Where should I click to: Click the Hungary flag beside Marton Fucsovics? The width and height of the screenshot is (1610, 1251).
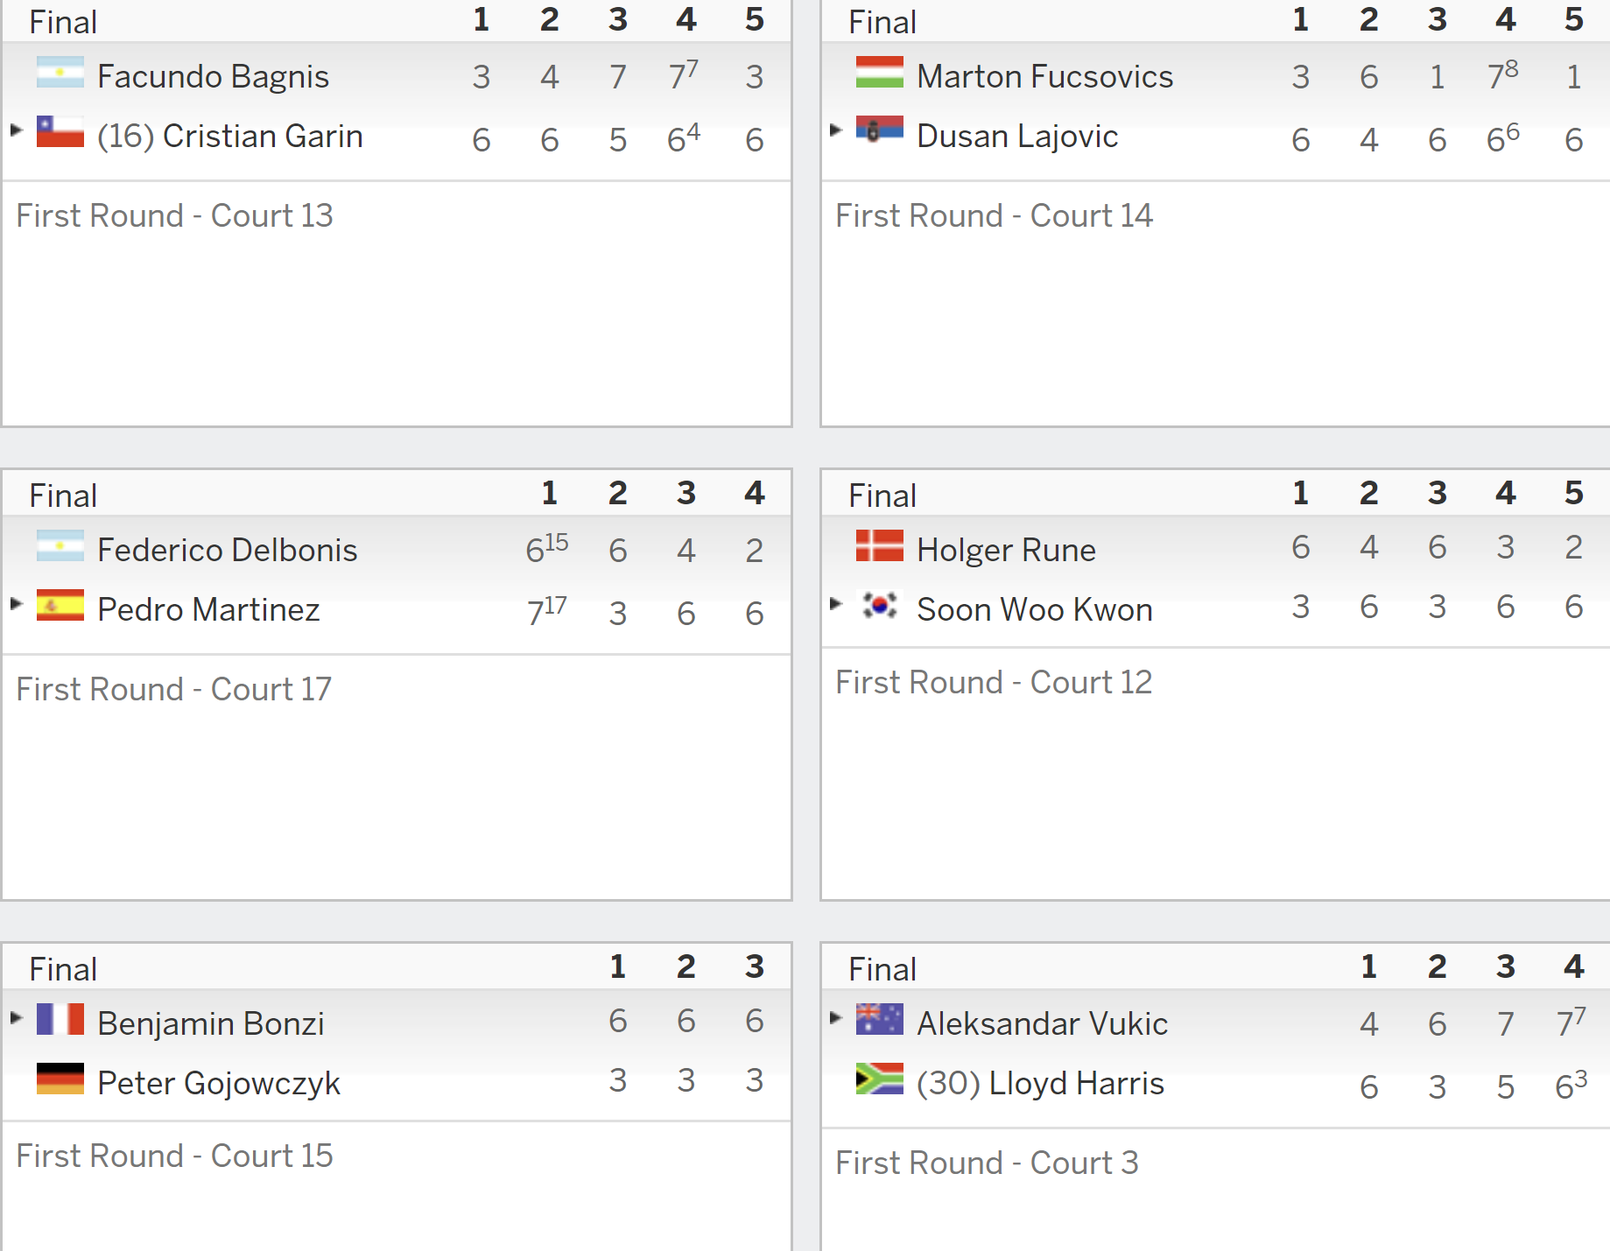coord(880,73)
